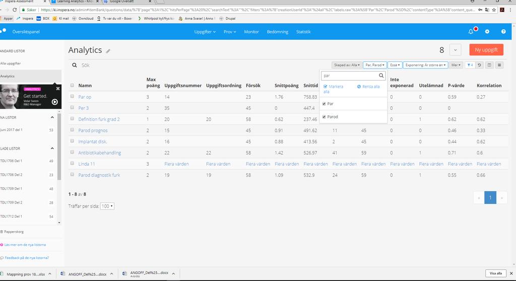Collapse the NA LISTOR sidebar section
The height and width of the screenshot is (281, 516).
(x=52, y=117)
